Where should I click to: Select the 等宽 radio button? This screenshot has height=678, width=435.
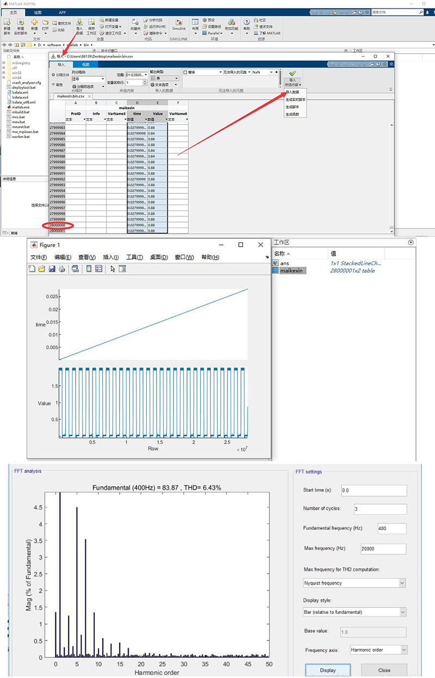53,85
